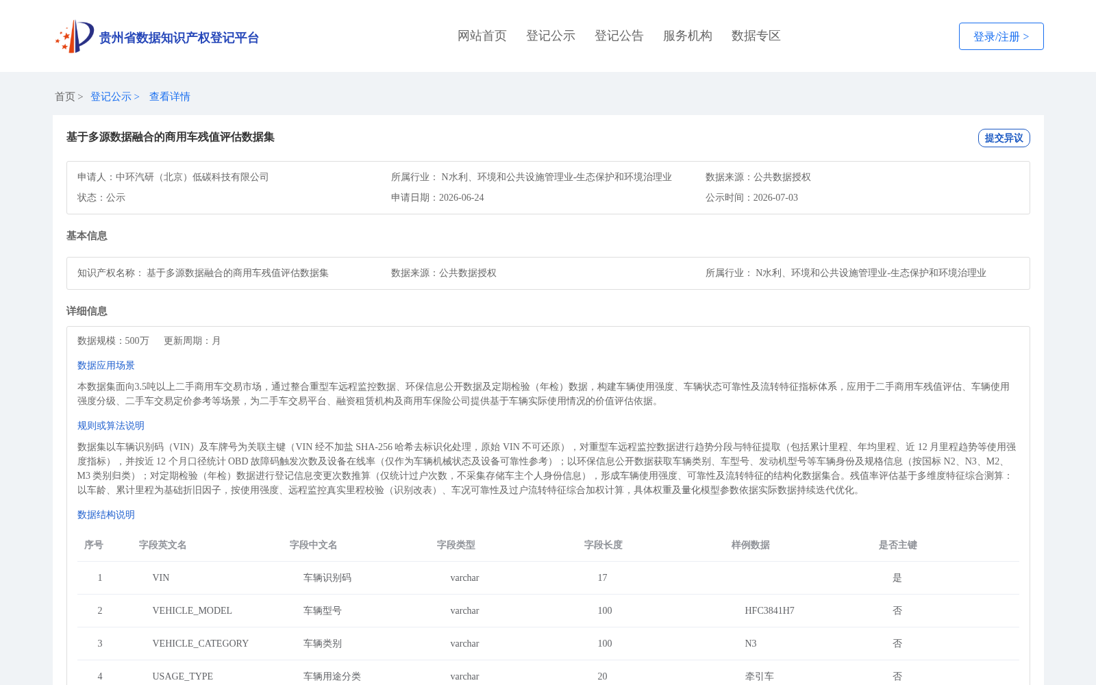Click the 公示时间：2026-07-03 text
This screenshot has width=1096, height=685.
coord(752,197)
